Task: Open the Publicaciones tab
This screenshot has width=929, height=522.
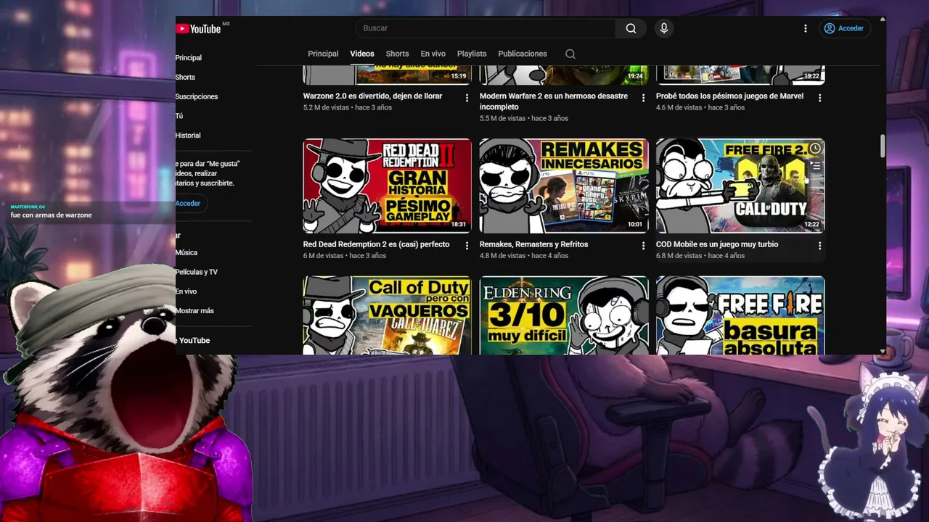Action: coord(523,54)
